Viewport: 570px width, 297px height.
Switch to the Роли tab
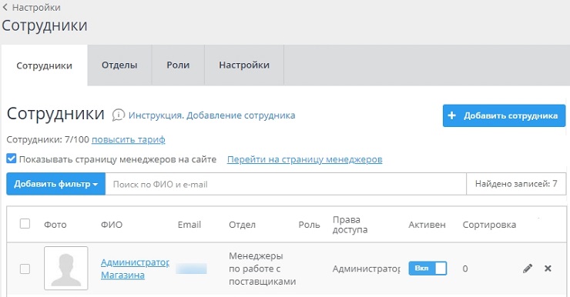[x=178, y=65]
